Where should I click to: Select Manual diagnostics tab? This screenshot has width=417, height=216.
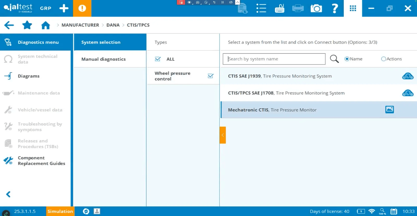coord(110,59)
